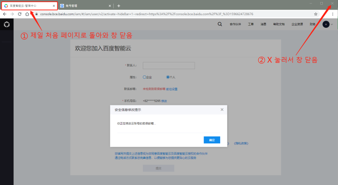Open 合作伙伴 in the top navigation
The image size is (338, 185).
[x=235, y=24]
